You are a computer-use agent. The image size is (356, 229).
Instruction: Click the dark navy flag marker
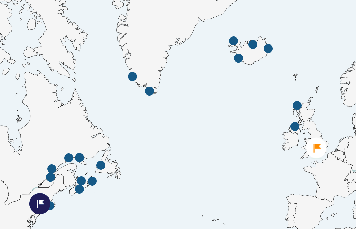(x=40, y=204)
